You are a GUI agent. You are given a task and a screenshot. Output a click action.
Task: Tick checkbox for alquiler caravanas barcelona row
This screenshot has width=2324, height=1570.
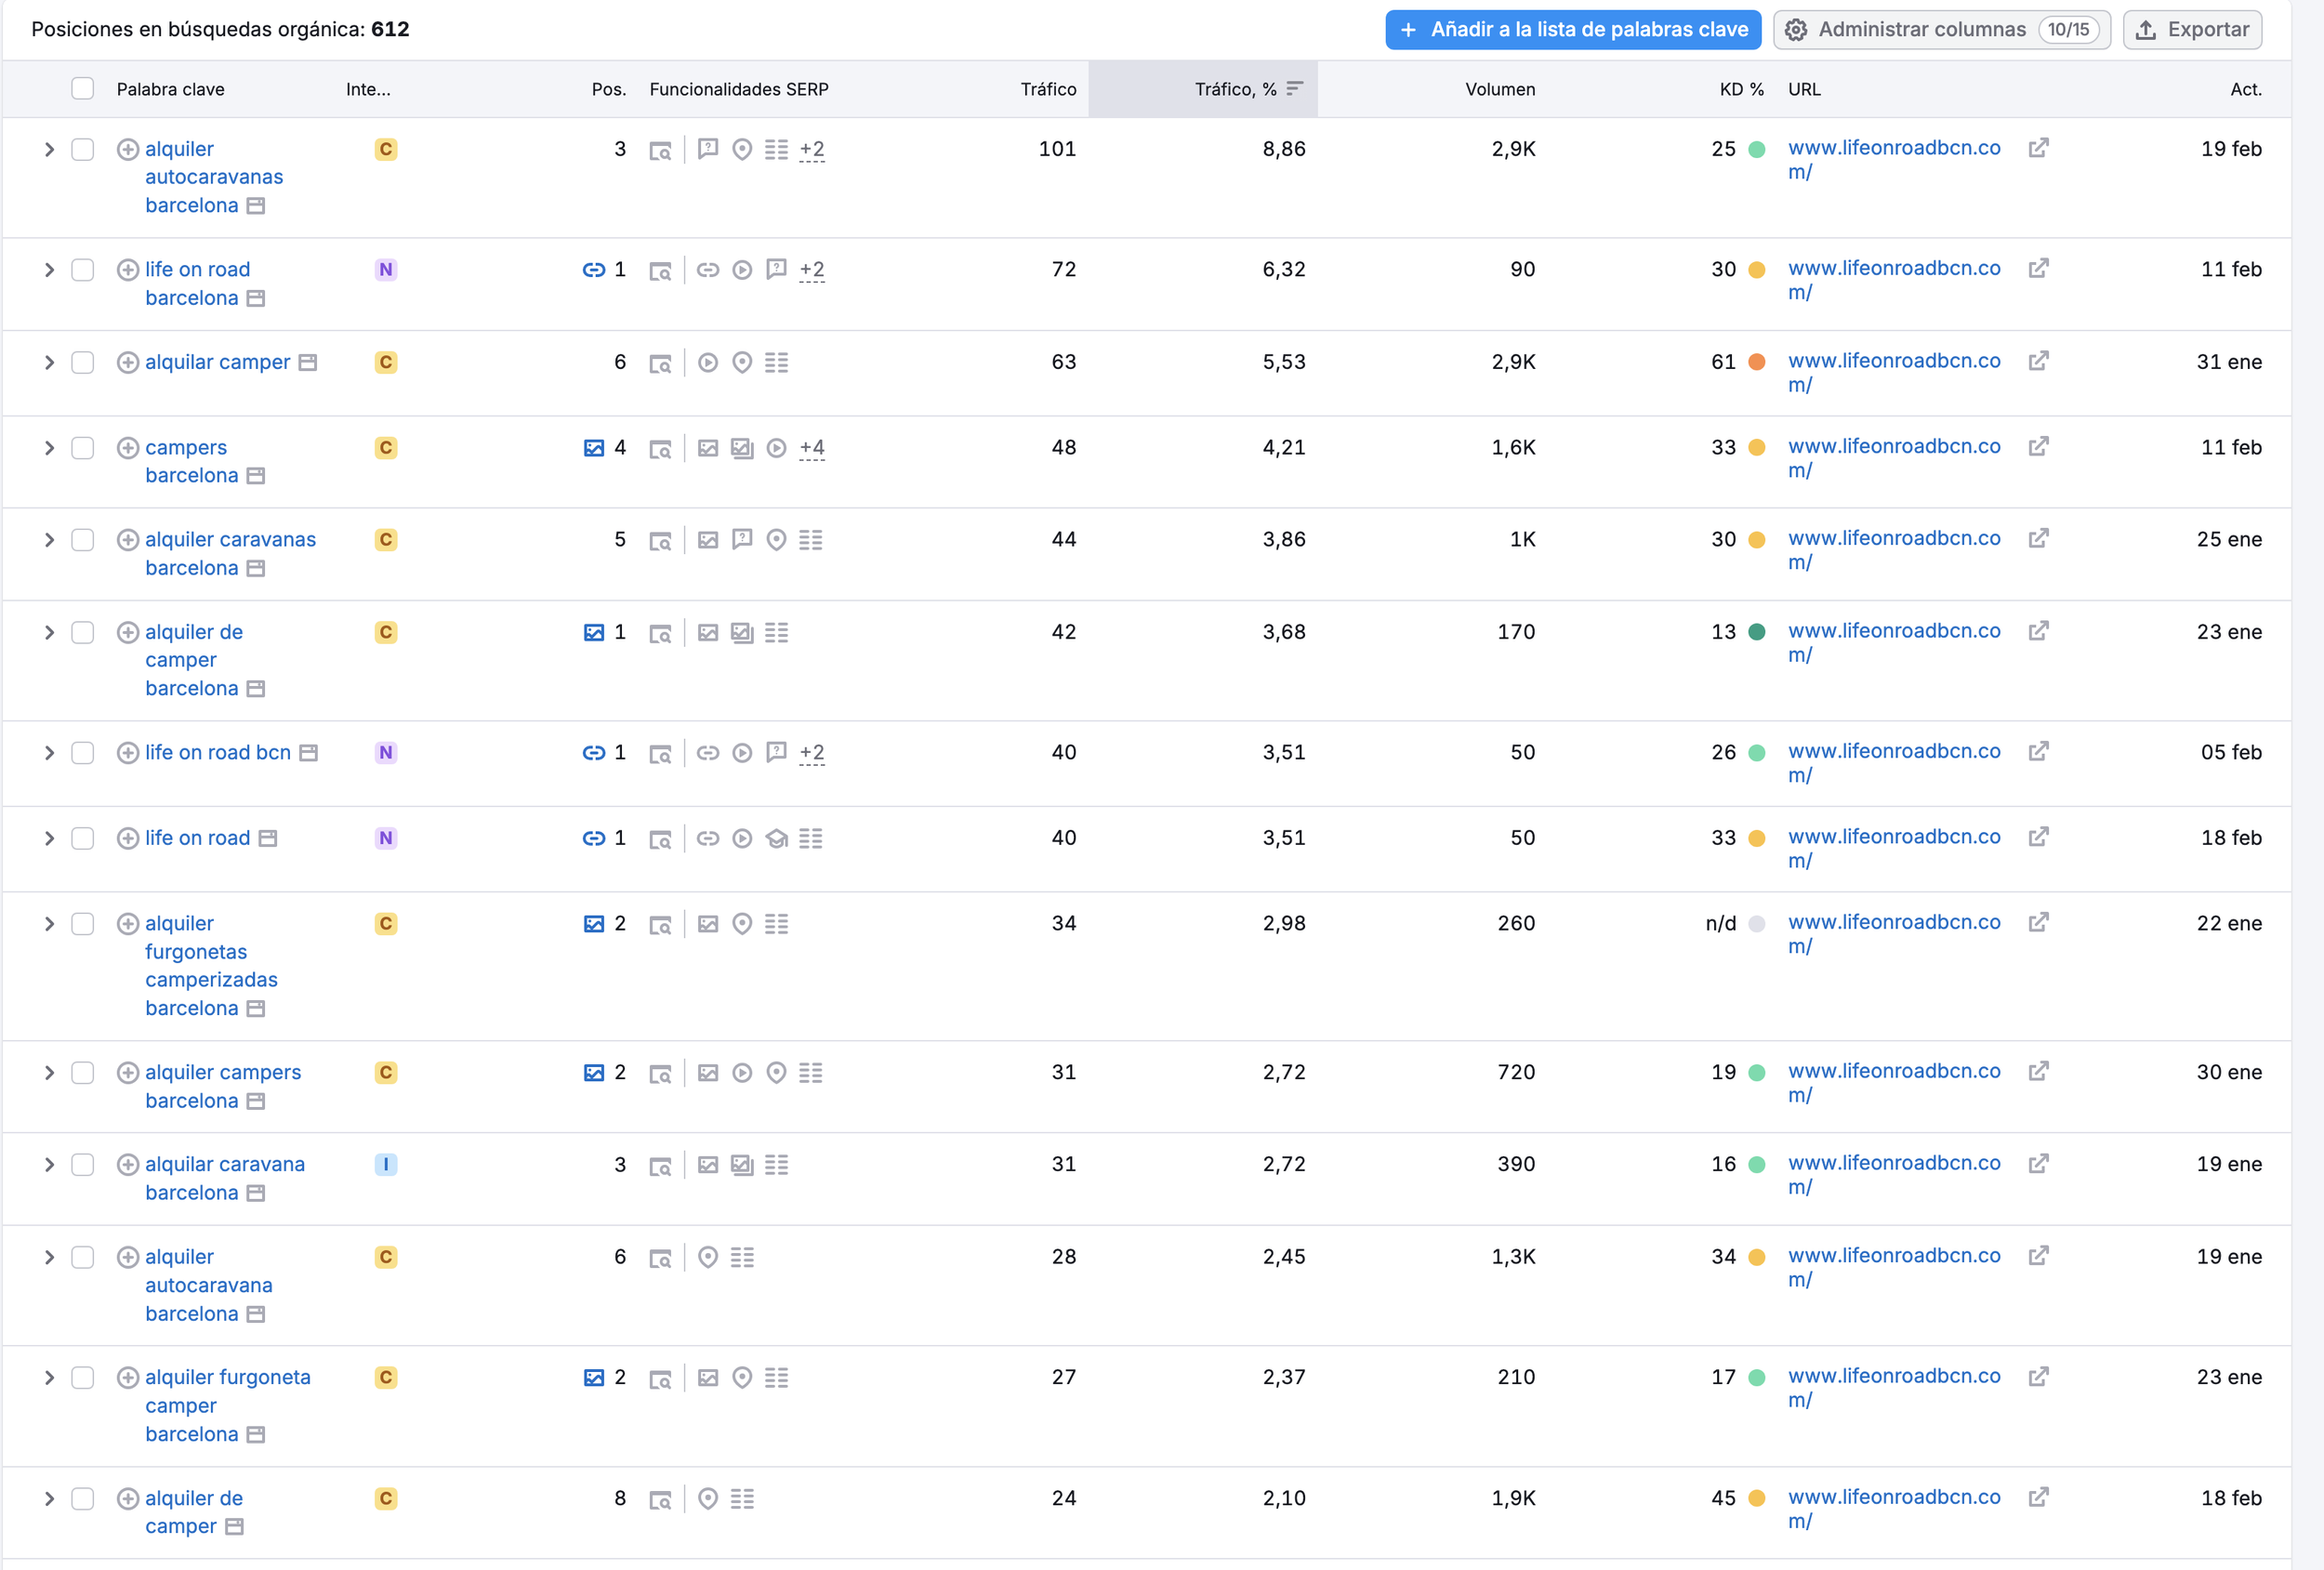tap(83, 540)
